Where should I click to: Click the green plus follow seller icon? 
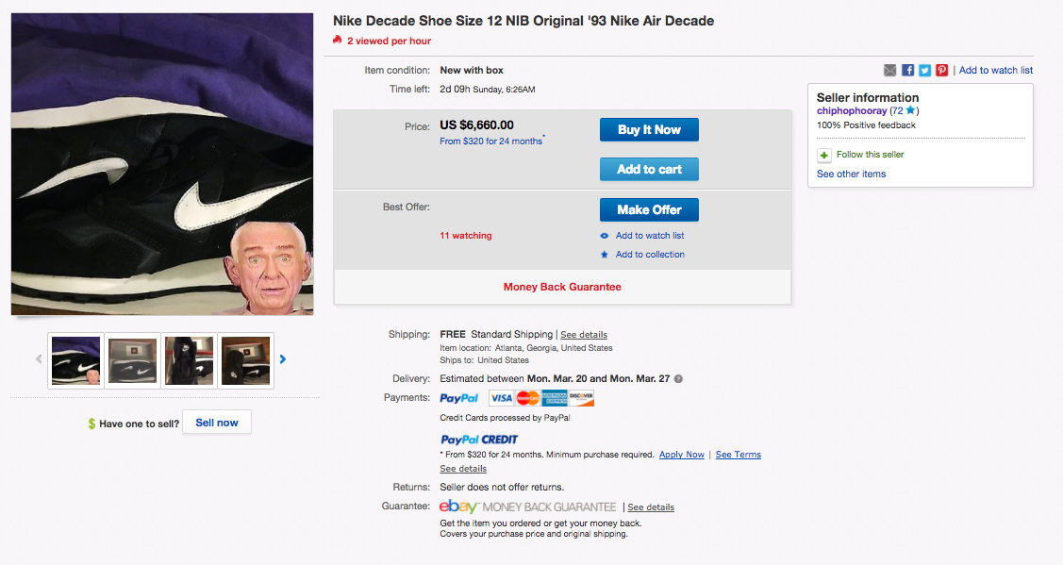(x=824, y=155)
